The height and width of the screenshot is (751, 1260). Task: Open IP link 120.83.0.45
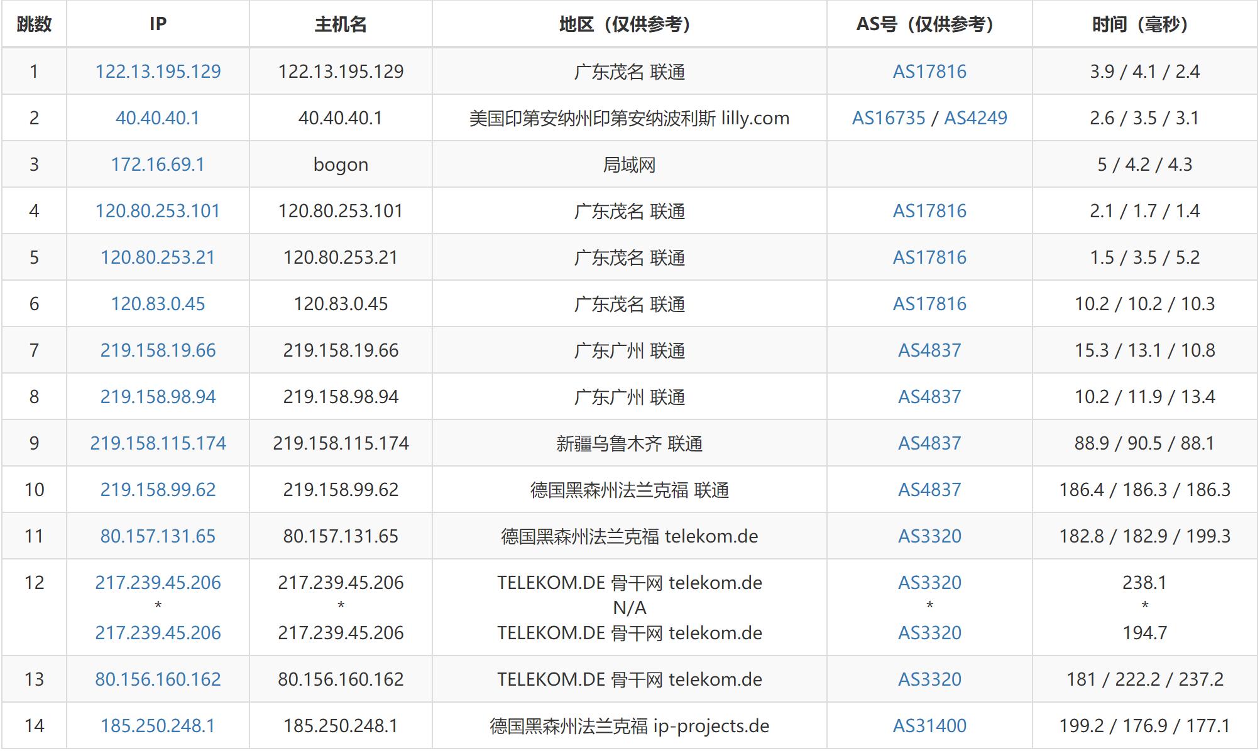click(158, 304)
